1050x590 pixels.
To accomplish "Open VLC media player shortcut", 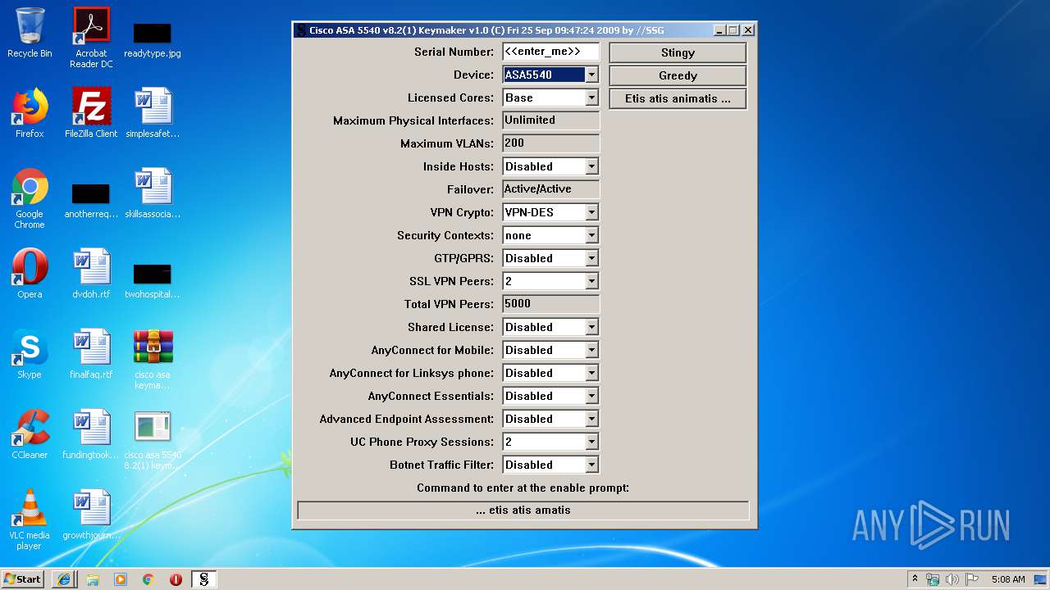I will [30, 520].
